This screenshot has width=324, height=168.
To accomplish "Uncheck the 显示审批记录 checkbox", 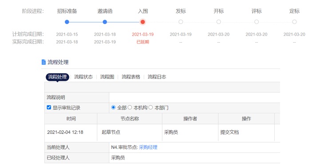I will (x=49, y=108).
